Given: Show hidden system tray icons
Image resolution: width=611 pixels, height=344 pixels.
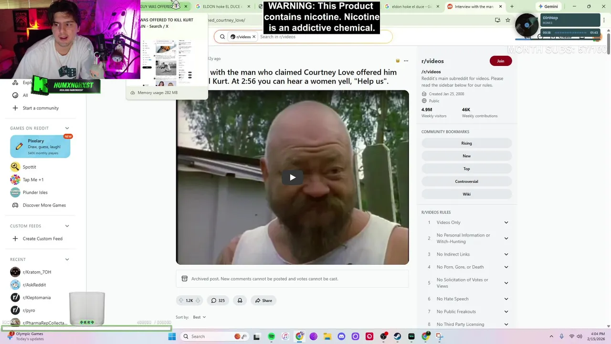Looking at the screenshot, I should 551,336.
